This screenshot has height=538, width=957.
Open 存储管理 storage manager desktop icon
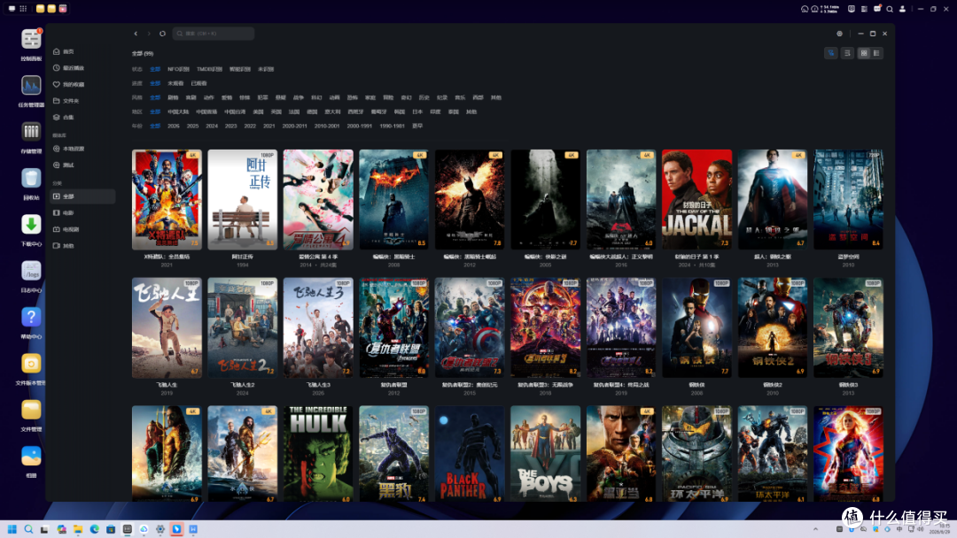31,136
